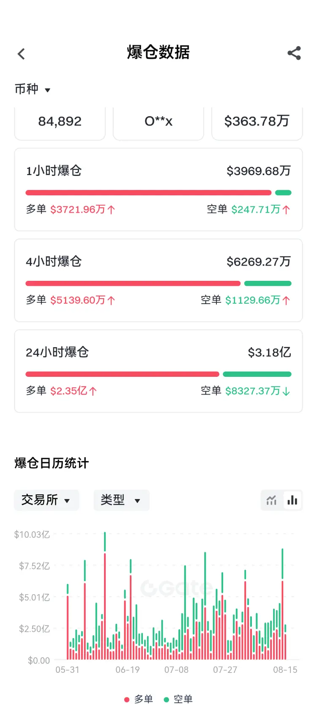Toggle the 多单 legend series
317x705 pixels.
tap(139, 699)
